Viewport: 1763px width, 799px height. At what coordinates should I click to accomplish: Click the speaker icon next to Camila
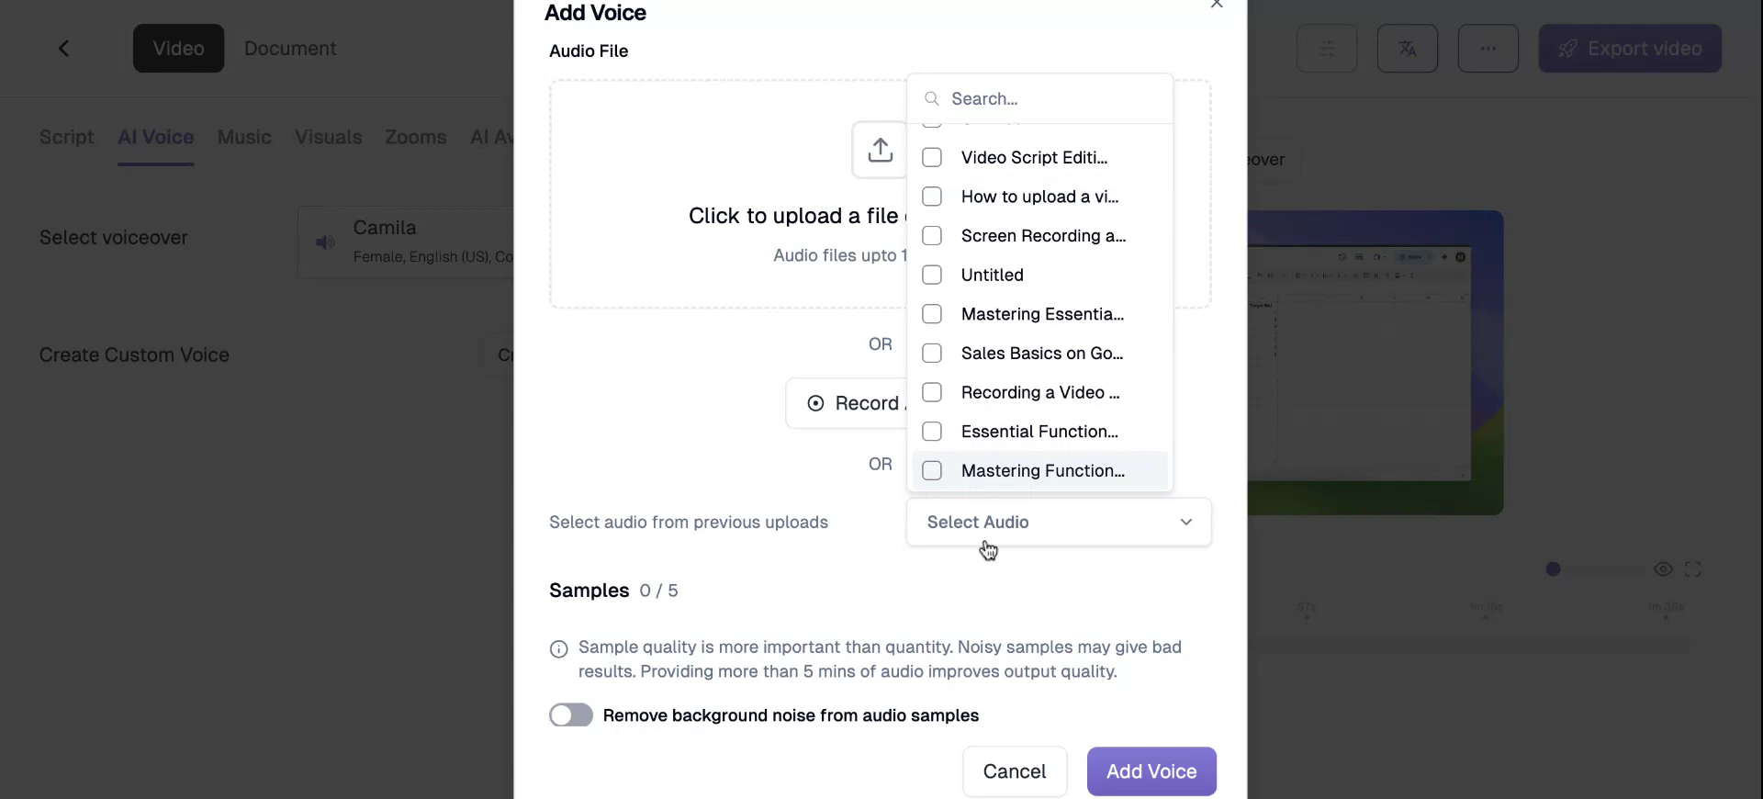point(324,242)
